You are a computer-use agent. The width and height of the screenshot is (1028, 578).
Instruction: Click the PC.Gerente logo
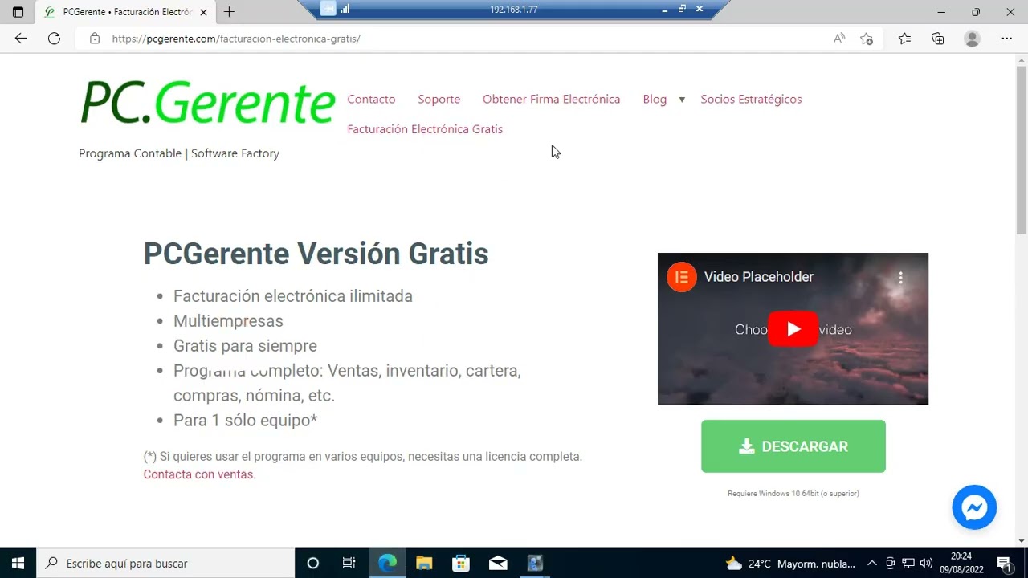207,103
